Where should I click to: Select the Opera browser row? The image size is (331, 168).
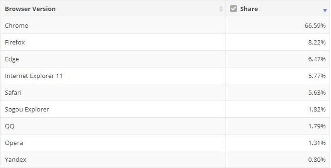[165, 143]
